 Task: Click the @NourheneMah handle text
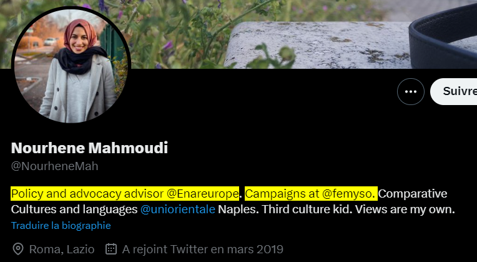pos(54,166)
